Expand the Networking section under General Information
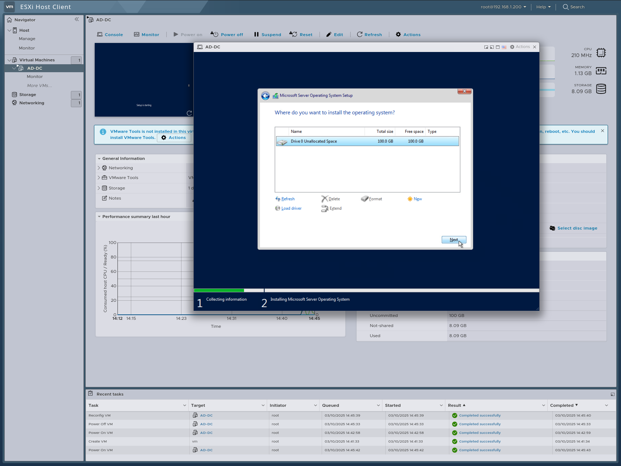Screen dimensions: 621x466 coord(99,167)
